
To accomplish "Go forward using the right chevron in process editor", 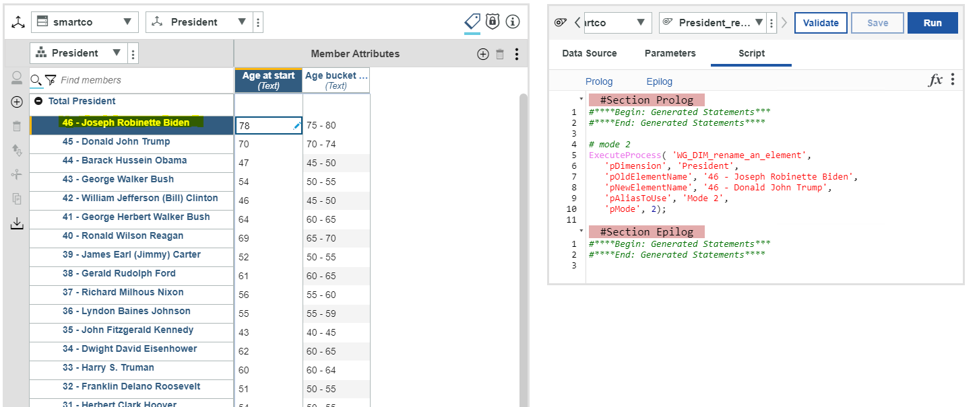I will (x=784, y=22).
